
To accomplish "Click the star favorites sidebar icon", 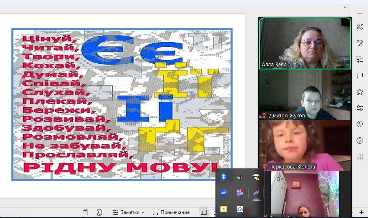I will click(x=359, y=92).
